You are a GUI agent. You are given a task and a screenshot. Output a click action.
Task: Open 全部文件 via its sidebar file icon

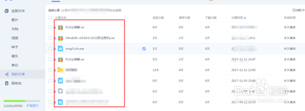coord(7,11)
